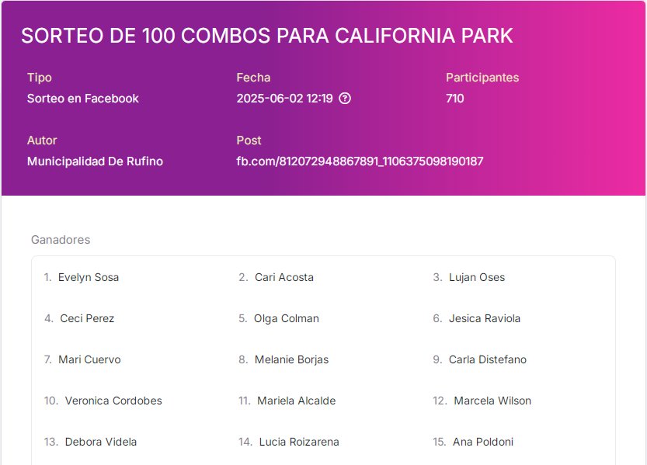Click winner Ceci Perez
The height and width of the screenshot is (465, 647).
[87, 318]
